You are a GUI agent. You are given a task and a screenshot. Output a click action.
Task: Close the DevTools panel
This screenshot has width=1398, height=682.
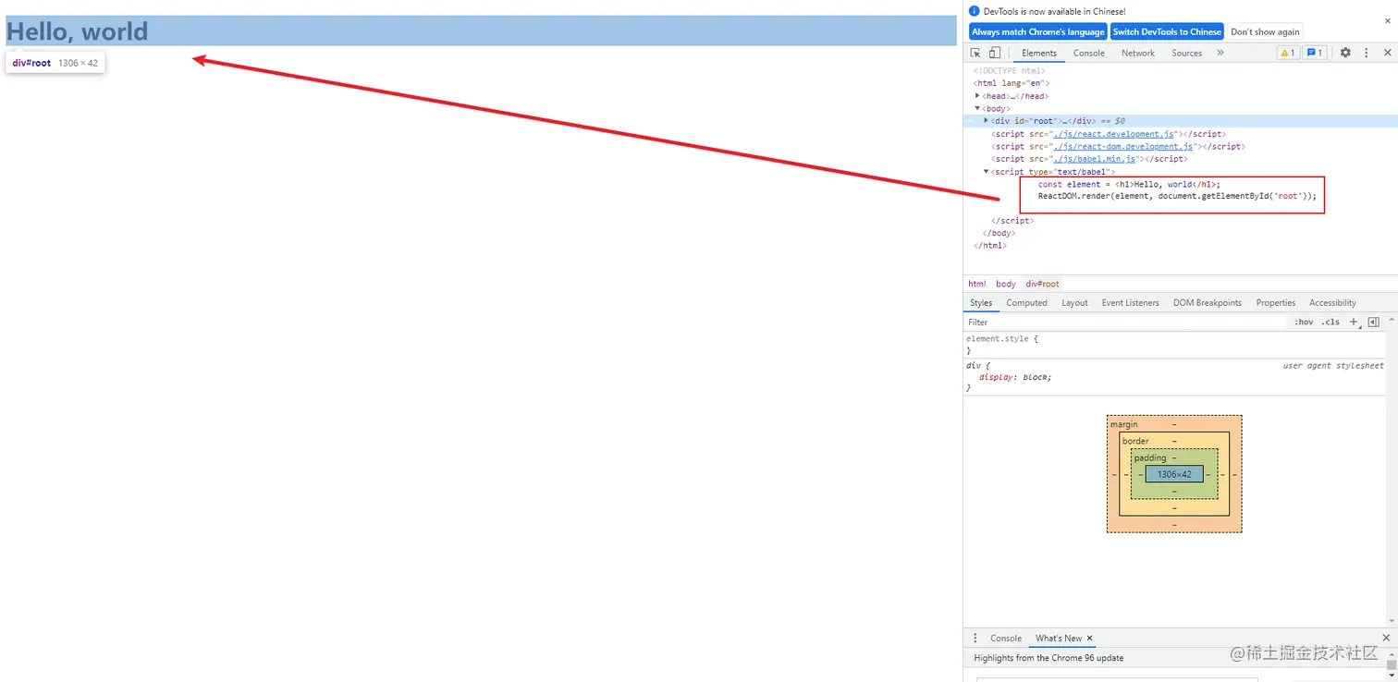click(x=1387, y=53)
